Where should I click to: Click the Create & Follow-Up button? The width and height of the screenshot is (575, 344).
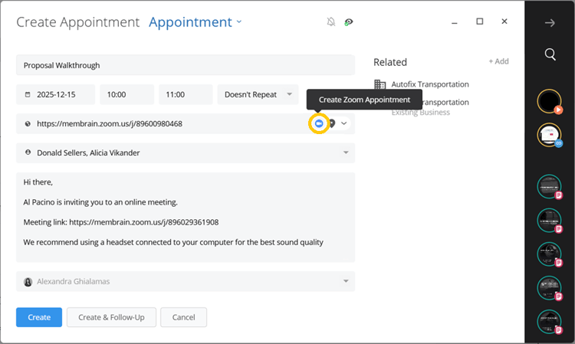click(111, 317)
